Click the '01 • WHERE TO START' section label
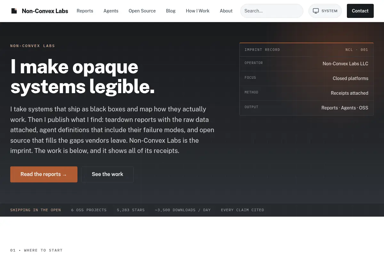This screenshot has width=384, height=256. pyautogui.click(x=36, y=250)
